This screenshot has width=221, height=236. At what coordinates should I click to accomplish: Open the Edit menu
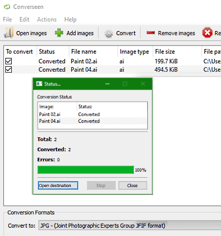25,20
